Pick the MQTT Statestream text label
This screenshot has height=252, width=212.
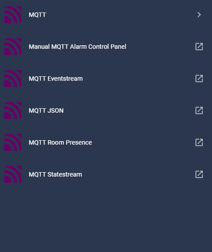[55, 174]
